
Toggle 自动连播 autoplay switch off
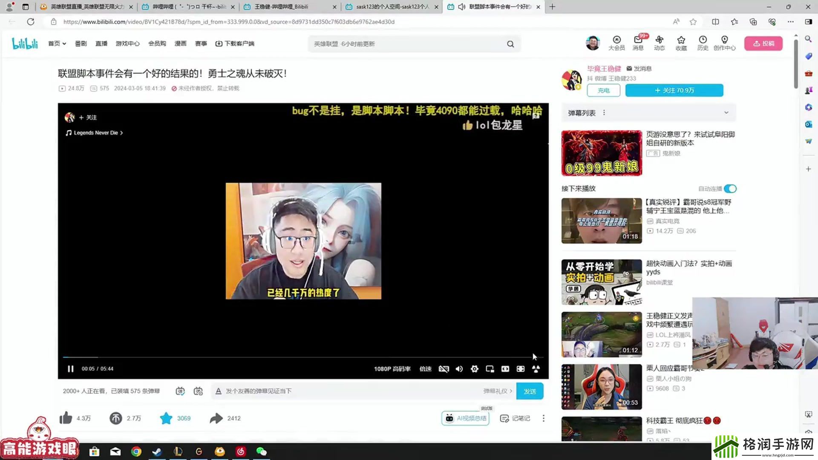729,189
